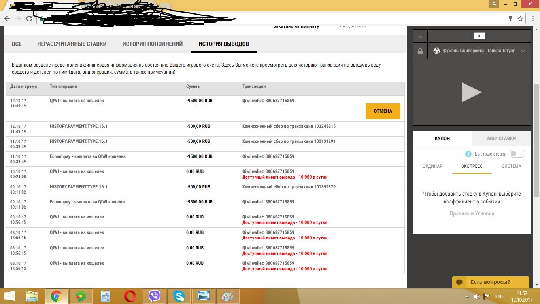This screenshot has width=540, height=304.
Task: Switch to История пополнений tab
Action: tap(152, 44)
